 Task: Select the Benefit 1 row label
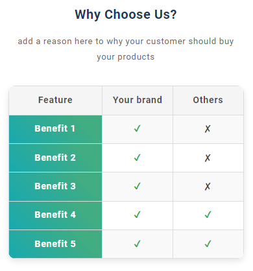tap(55, 128)
